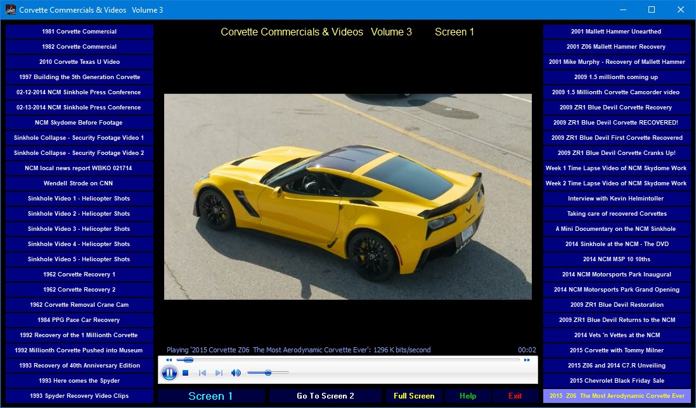The image size is (696, 408).
Task: Select highlighted 2015 Z06 Most Aerodynamic Corvette Ever
Action: click(617, 395)
